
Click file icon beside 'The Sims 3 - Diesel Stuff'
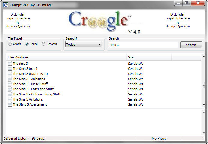tap(10, 84)
